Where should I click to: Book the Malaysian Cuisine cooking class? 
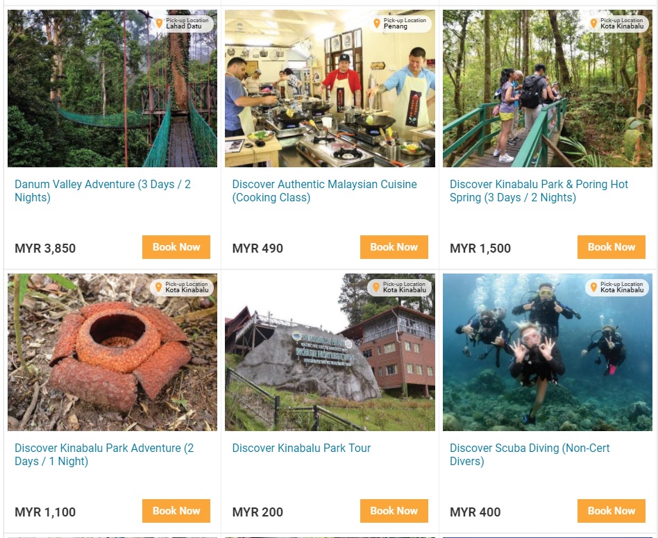(394, 247)
